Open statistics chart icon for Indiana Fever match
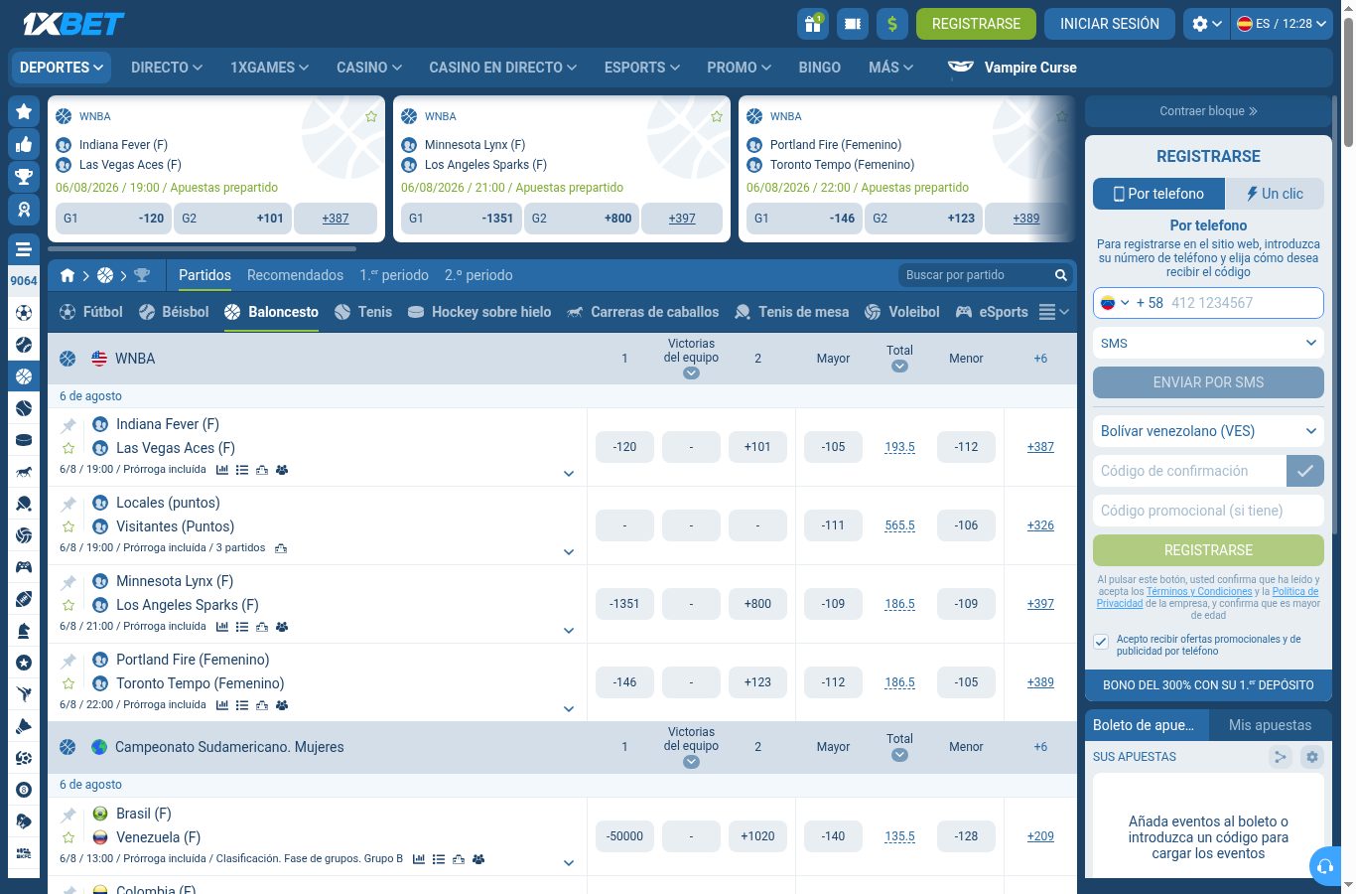Image resolution: width=1356 pixels, height=894 pixels. [x=222, y=470]
